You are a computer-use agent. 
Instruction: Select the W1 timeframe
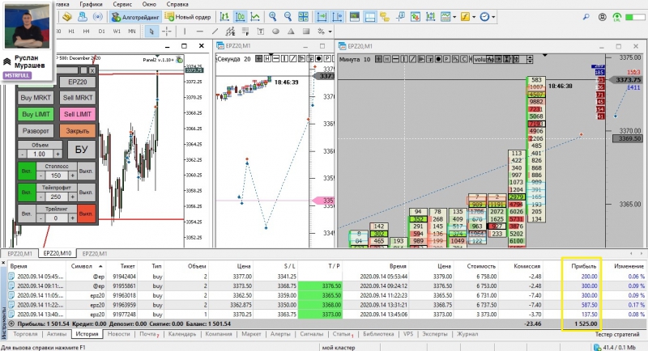(117, 32)
